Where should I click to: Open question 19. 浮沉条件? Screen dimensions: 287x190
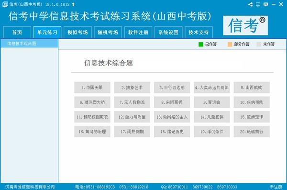point(212,132)
